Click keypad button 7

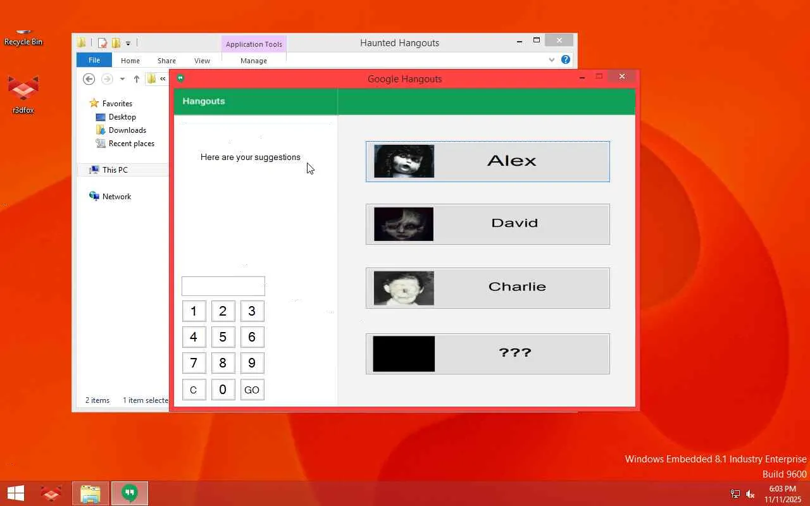(x=194, y=363)
